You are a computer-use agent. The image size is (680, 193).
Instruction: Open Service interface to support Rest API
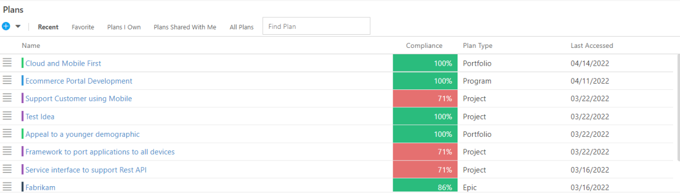[86, 170]
